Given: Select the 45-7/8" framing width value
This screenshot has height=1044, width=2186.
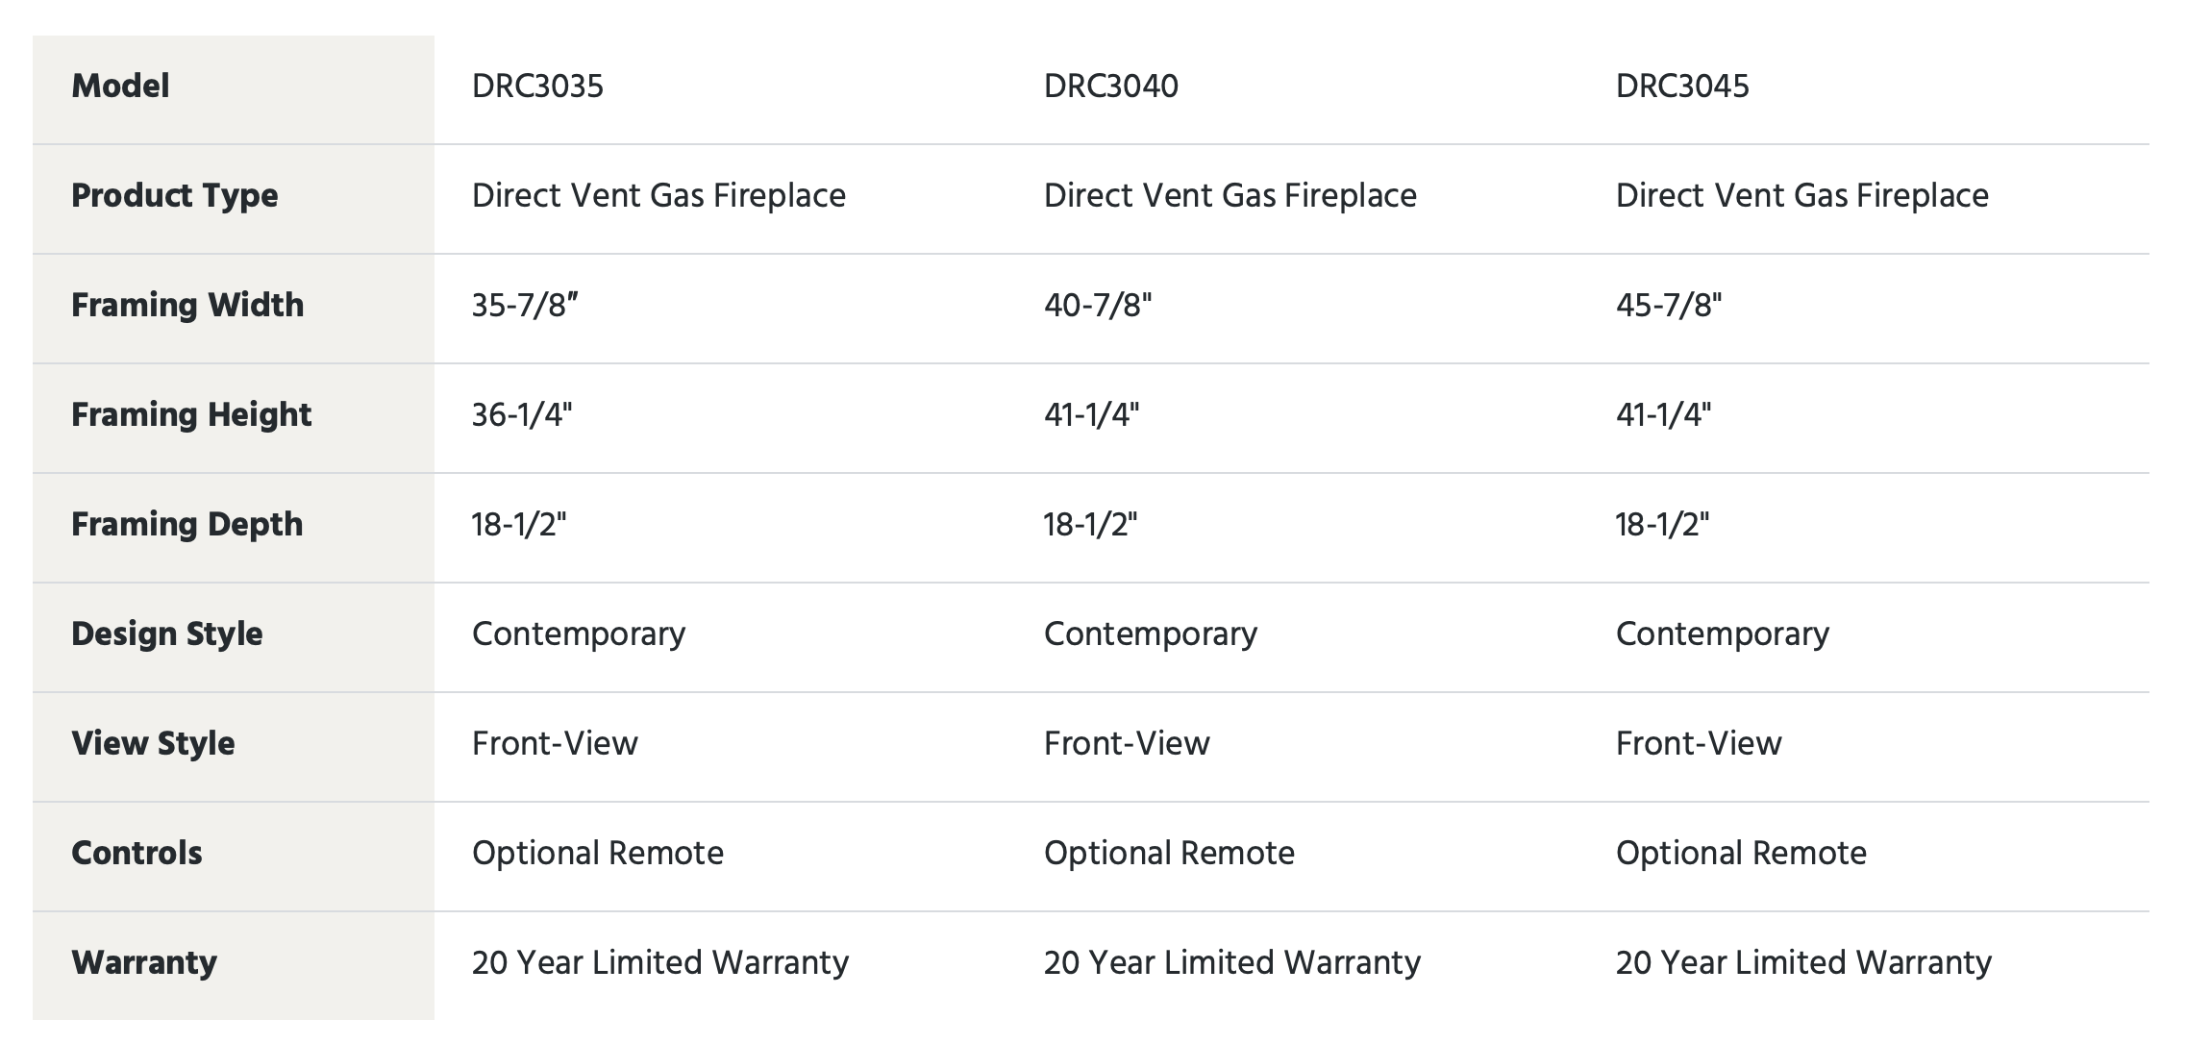Looking at the screenshot, I should (1669, 306).
